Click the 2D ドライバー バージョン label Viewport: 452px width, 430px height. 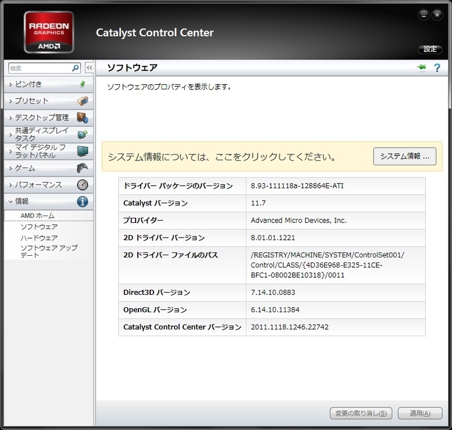coord(164,238)
